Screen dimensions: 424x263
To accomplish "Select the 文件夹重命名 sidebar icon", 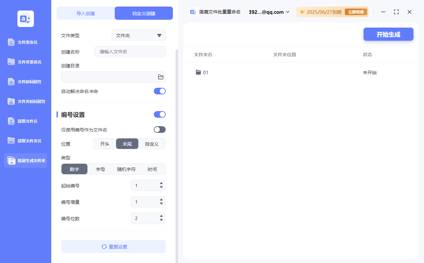I will click(25, 62).
